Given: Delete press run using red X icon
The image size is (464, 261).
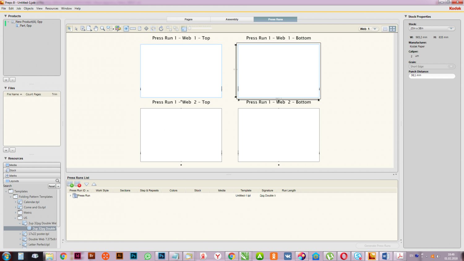Looking at the screenshot, I should tap(78, 184).
